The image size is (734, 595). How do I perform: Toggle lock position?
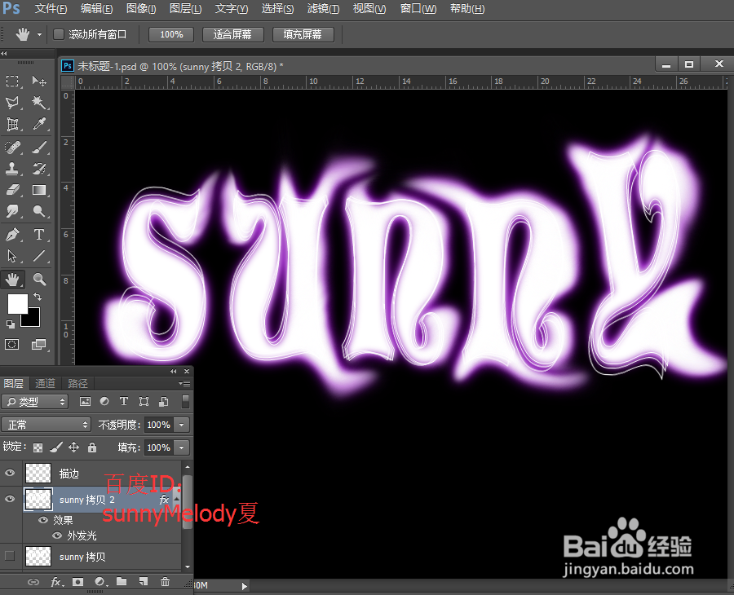(x=74, y=447)
